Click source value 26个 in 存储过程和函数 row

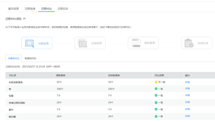point(59,102)
